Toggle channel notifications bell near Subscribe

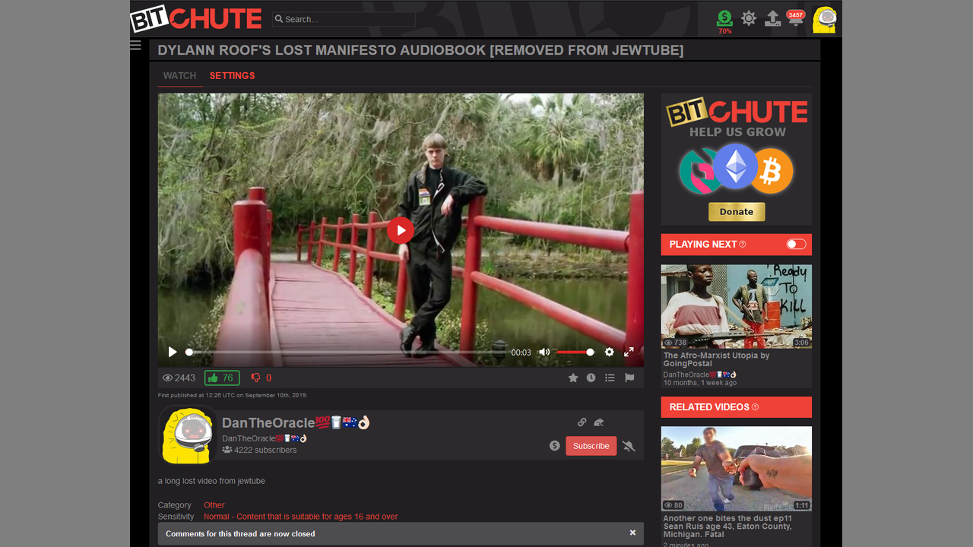(x=629, y=446)
